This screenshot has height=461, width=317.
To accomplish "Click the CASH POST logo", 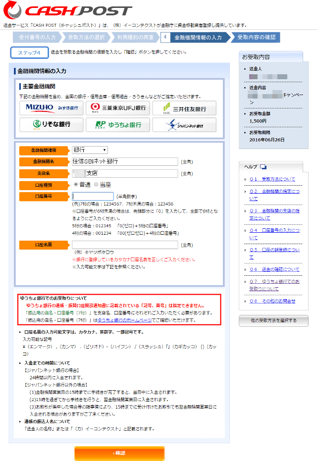I will pyautogui.click(x=68, y=10).
